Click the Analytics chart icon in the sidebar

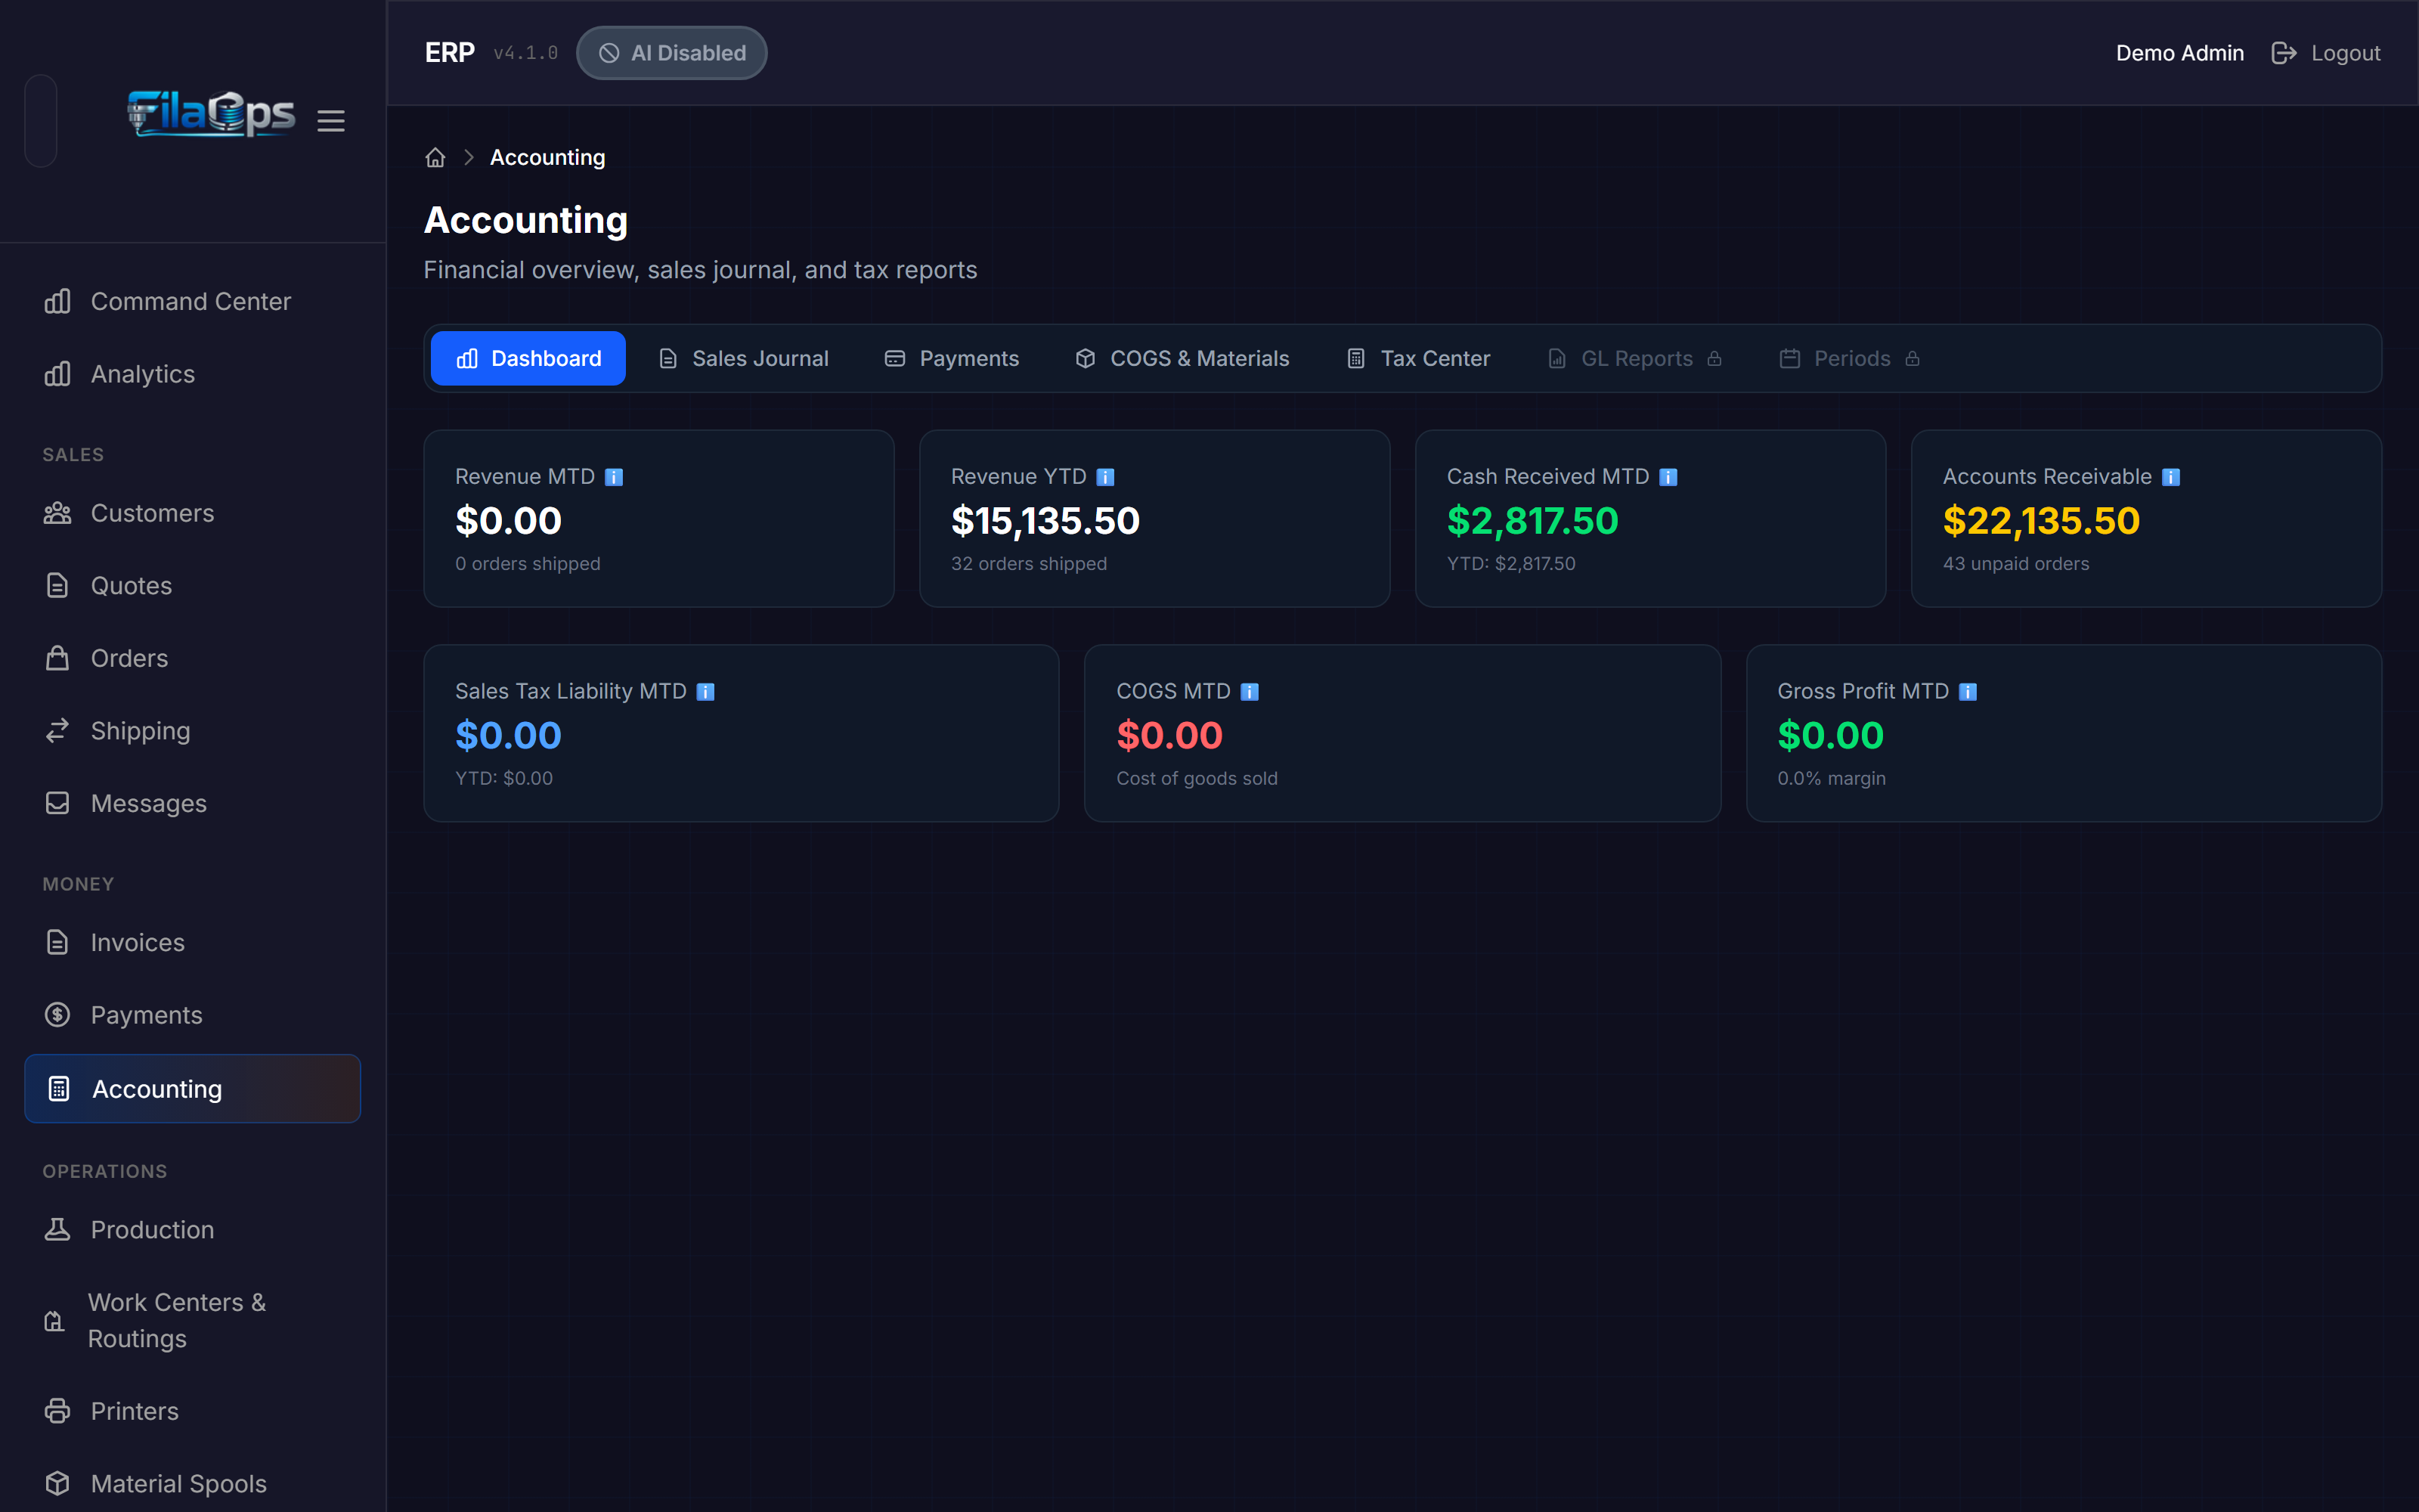[x=58, y=374]
